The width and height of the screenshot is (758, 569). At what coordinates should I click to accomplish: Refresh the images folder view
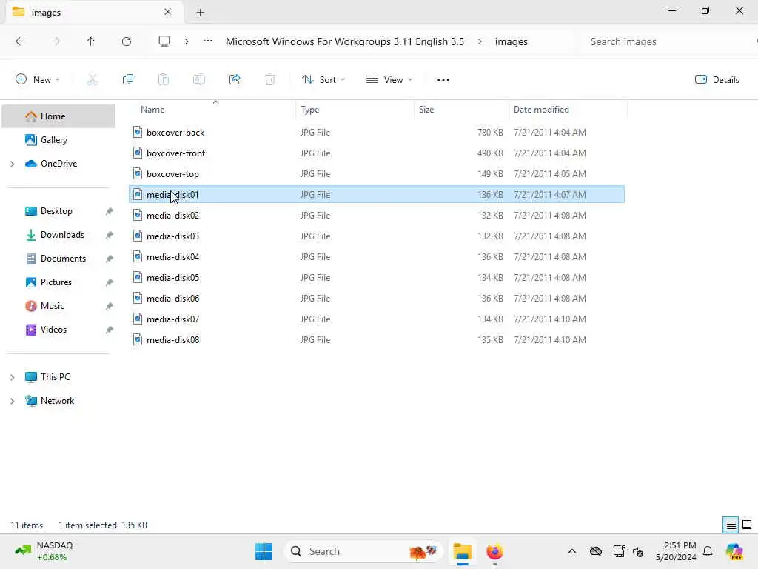click(127, 41)
